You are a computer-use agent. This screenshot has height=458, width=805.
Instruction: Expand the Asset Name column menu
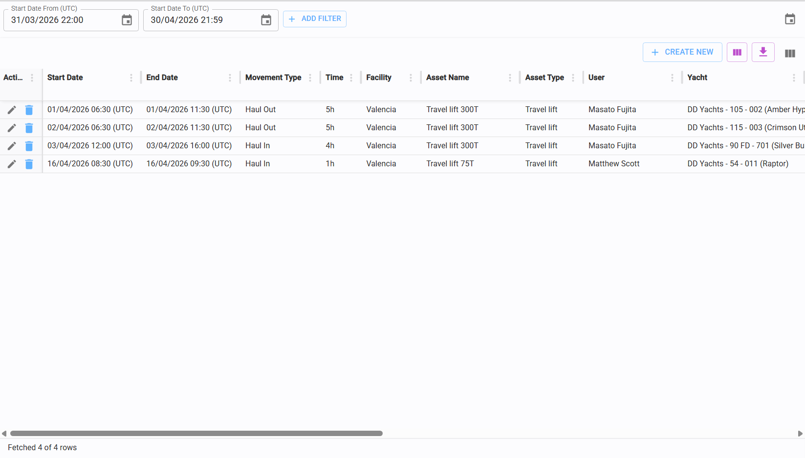coord(510,78)
